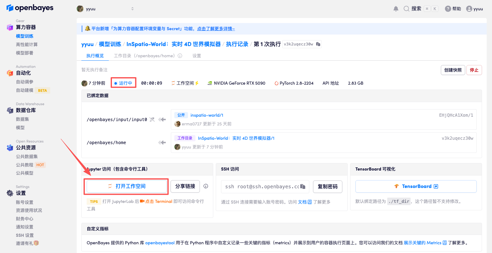Click the 设置 gear icon in sidebar
Screen dimensions: 492x253
[10, 193]
